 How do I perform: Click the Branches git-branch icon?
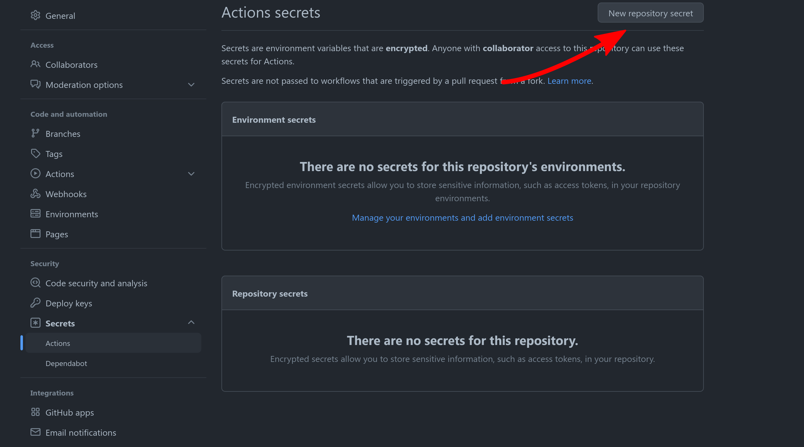[x=35, y=133]
